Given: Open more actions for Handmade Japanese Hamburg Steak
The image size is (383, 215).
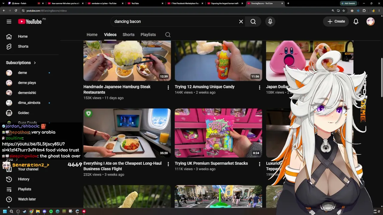Looking at the screenshot, I should (168, 87).
